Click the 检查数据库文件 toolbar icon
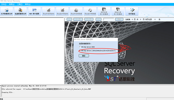174x100 pixels. 21,11
